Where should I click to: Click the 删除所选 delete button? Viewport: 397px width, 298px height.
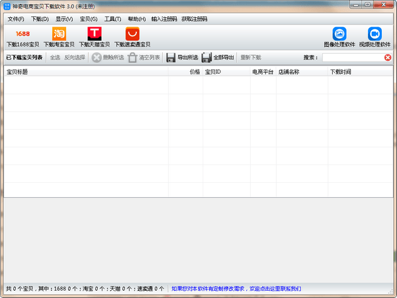click(x=108, y=58)
